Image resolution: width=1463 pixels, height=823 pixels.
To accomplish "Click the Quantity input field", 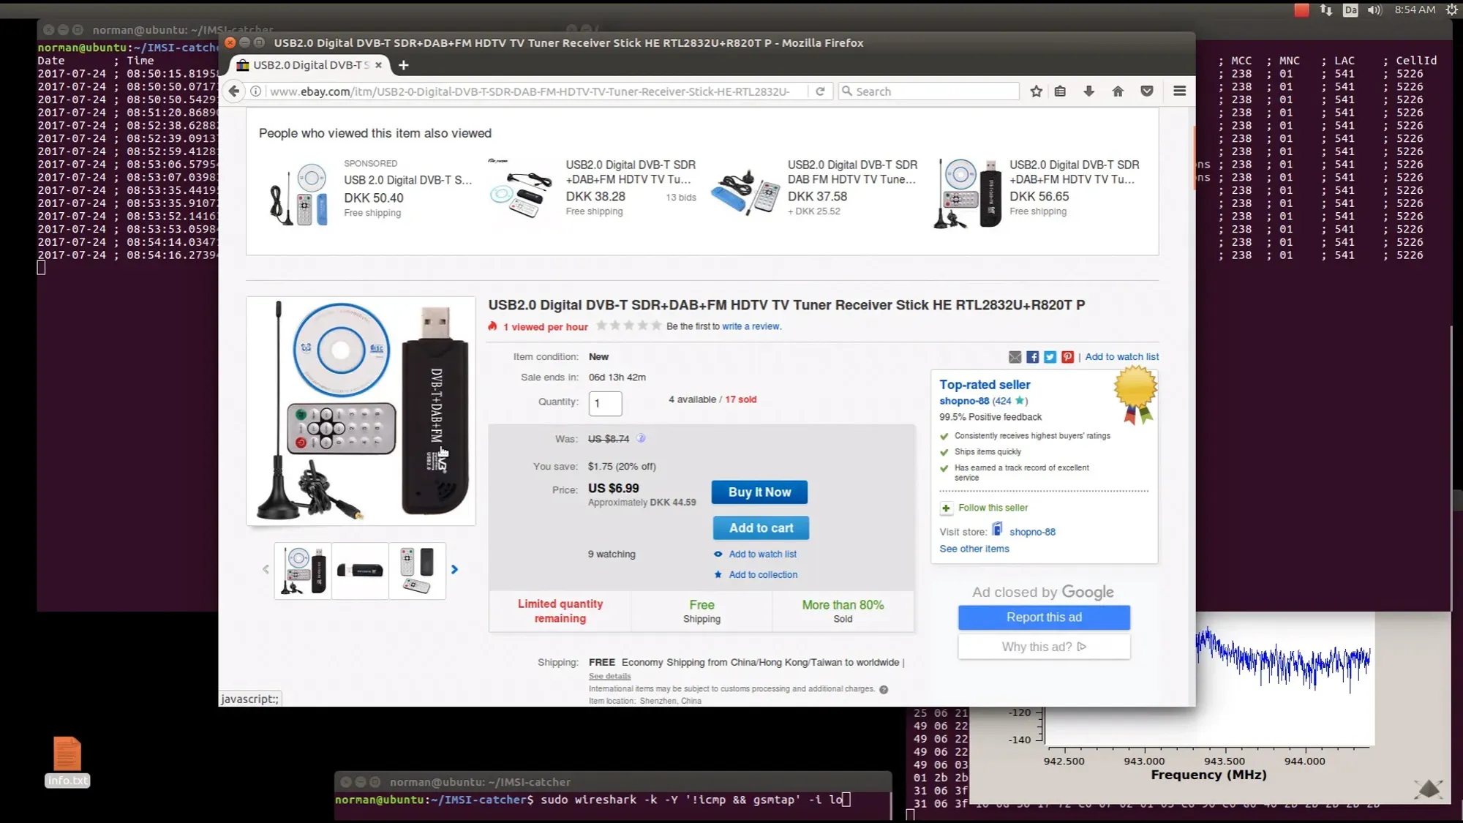I will 605,403.
